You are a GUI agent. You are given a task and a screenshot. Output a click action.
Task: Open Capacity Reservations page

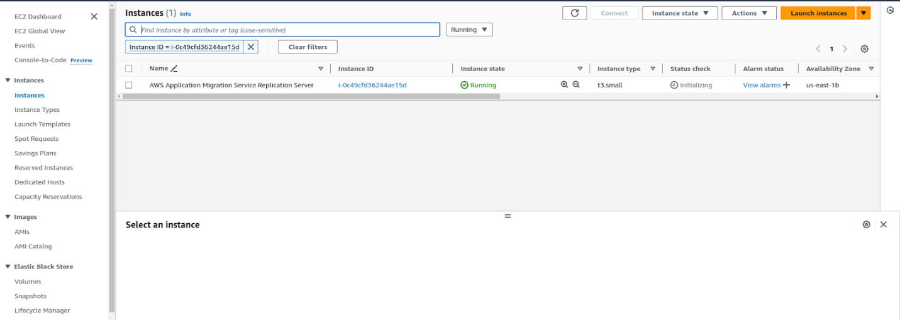[48, 197]
